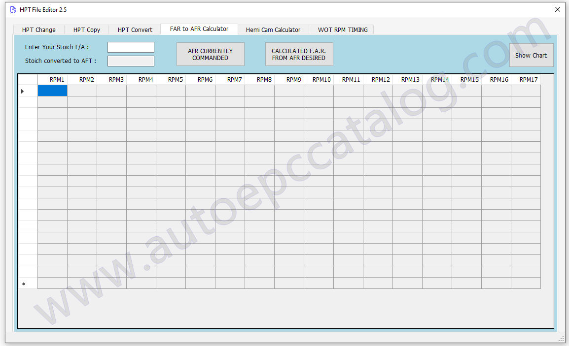
Task: Select the FAR to AFR Calculator tab
Action: [x=199, y=29]
